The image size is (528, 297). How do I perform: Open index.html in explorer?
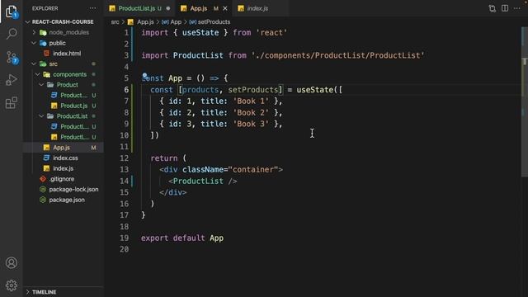pyautogui.click(x=63, y=53)
